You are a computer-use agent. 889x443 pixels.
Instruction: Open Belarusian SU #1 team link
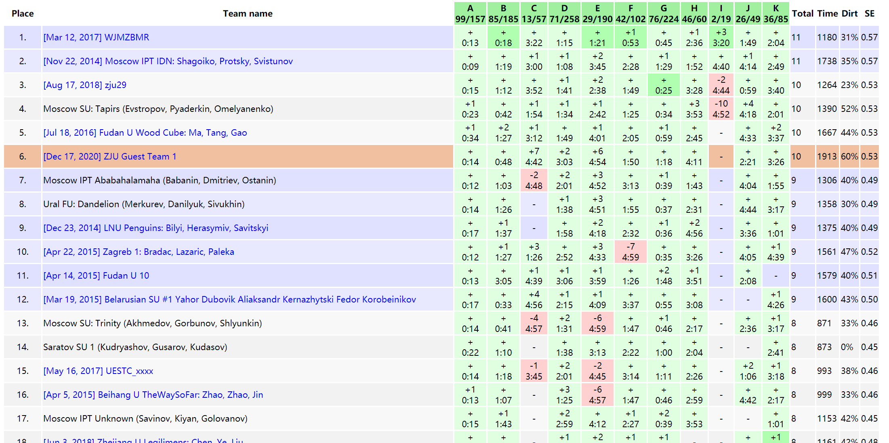point(229,299)
